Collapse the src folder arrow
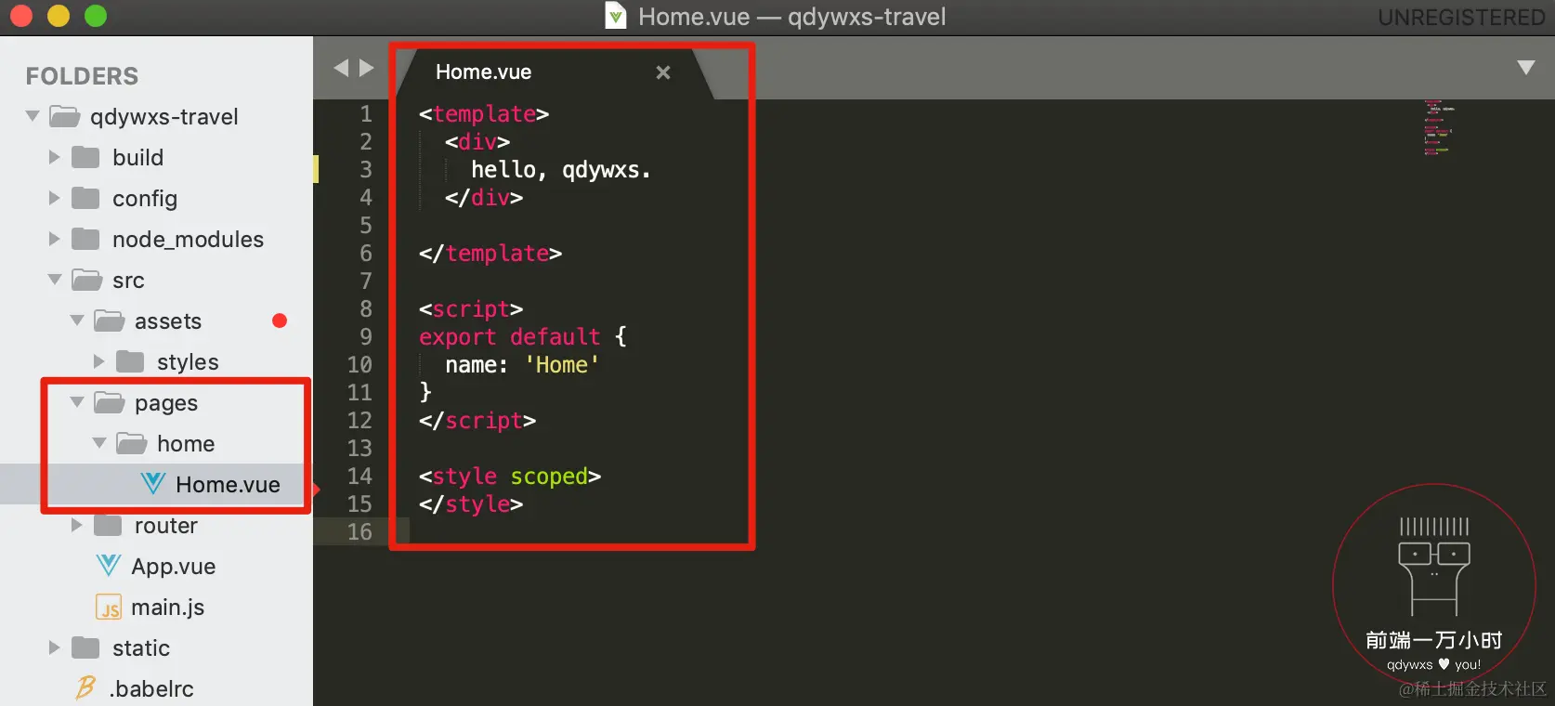The height and width of the screenshot is (706, 1555). tap(55, 280)
